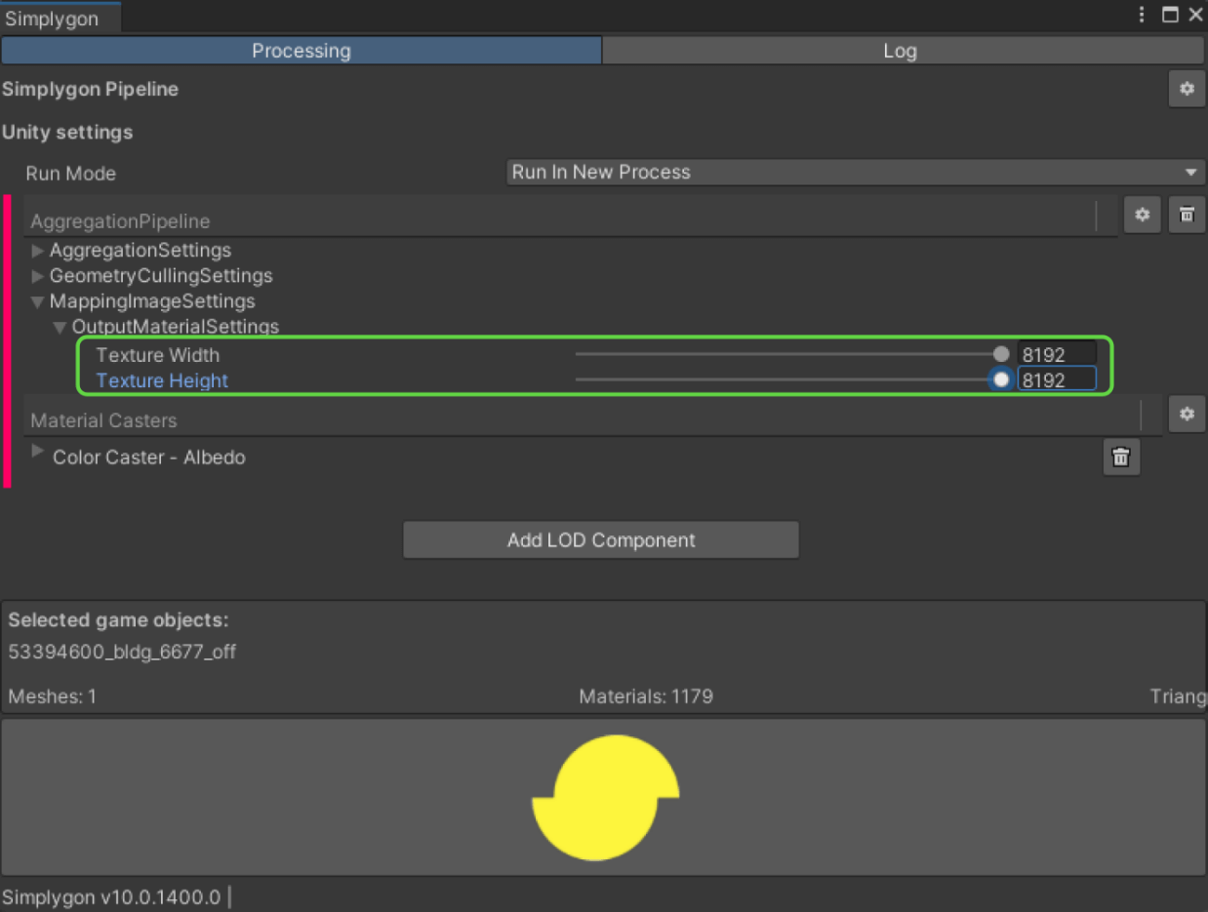The height and width of the screenshot is (912, 1208).
Task: Open Simplygon Pipeline settings gear
Action: [x=1187, y=89]
